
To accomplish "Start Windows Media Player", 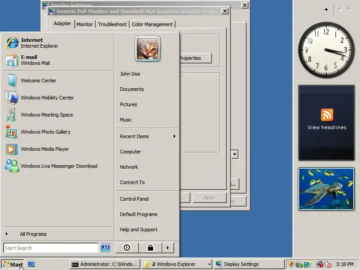I will click(58, 149).
